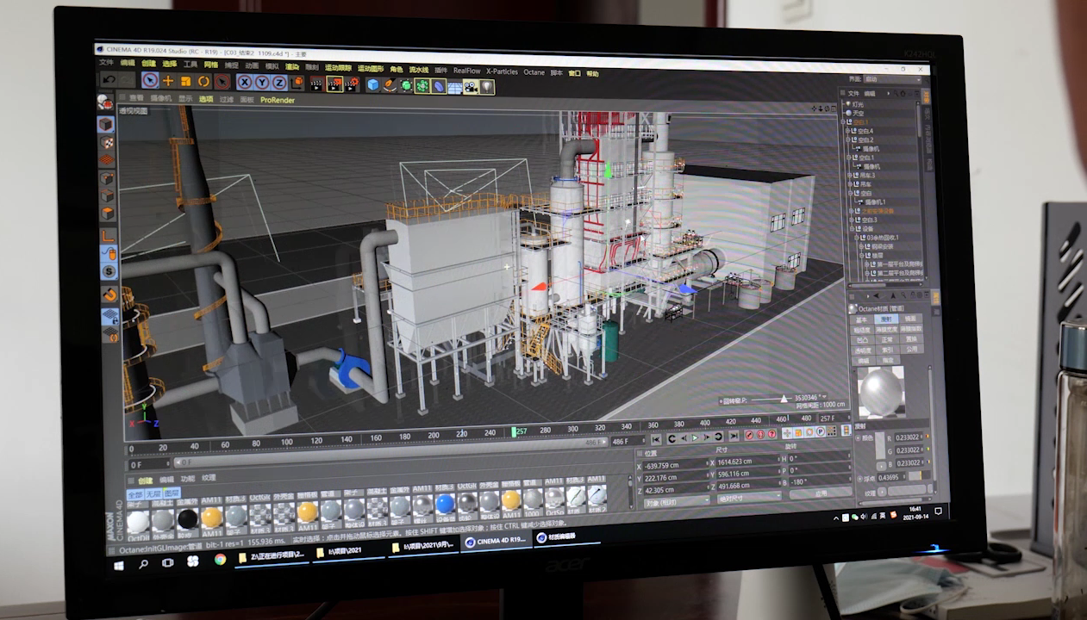The image size is (1087, 620).
Task: Add a Camera object
Action: [x=471, y=86]
